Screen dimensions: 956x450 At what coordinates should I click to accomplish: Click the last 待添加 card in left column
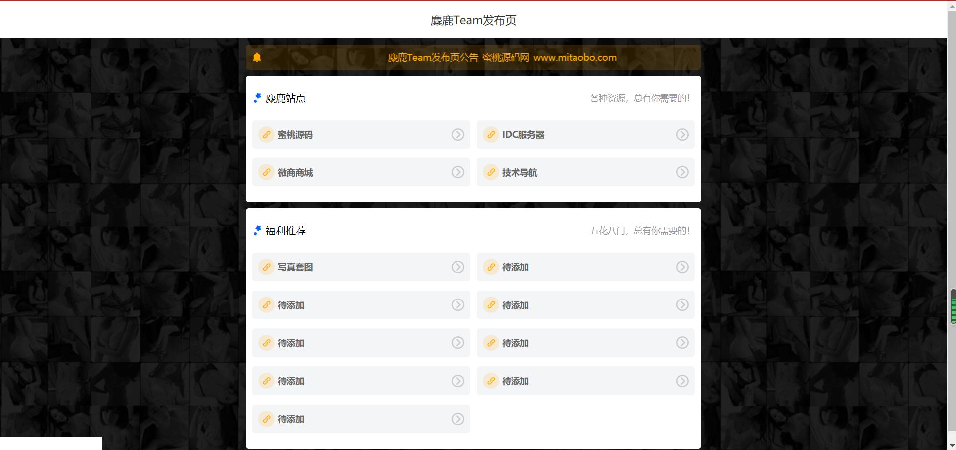point(361,419)
